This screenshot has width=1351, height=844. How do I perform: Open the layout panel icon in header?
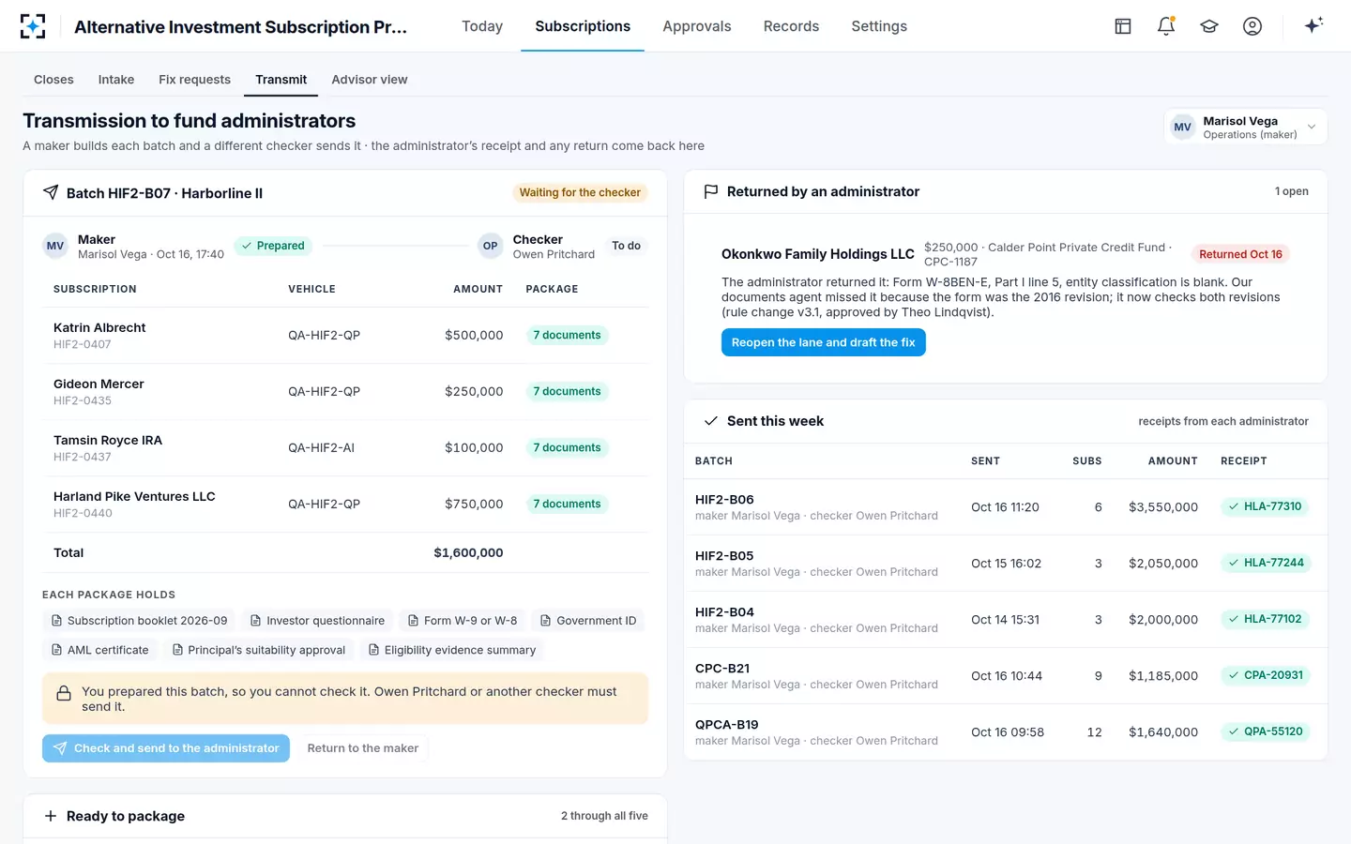click(x=1123, y=26)
